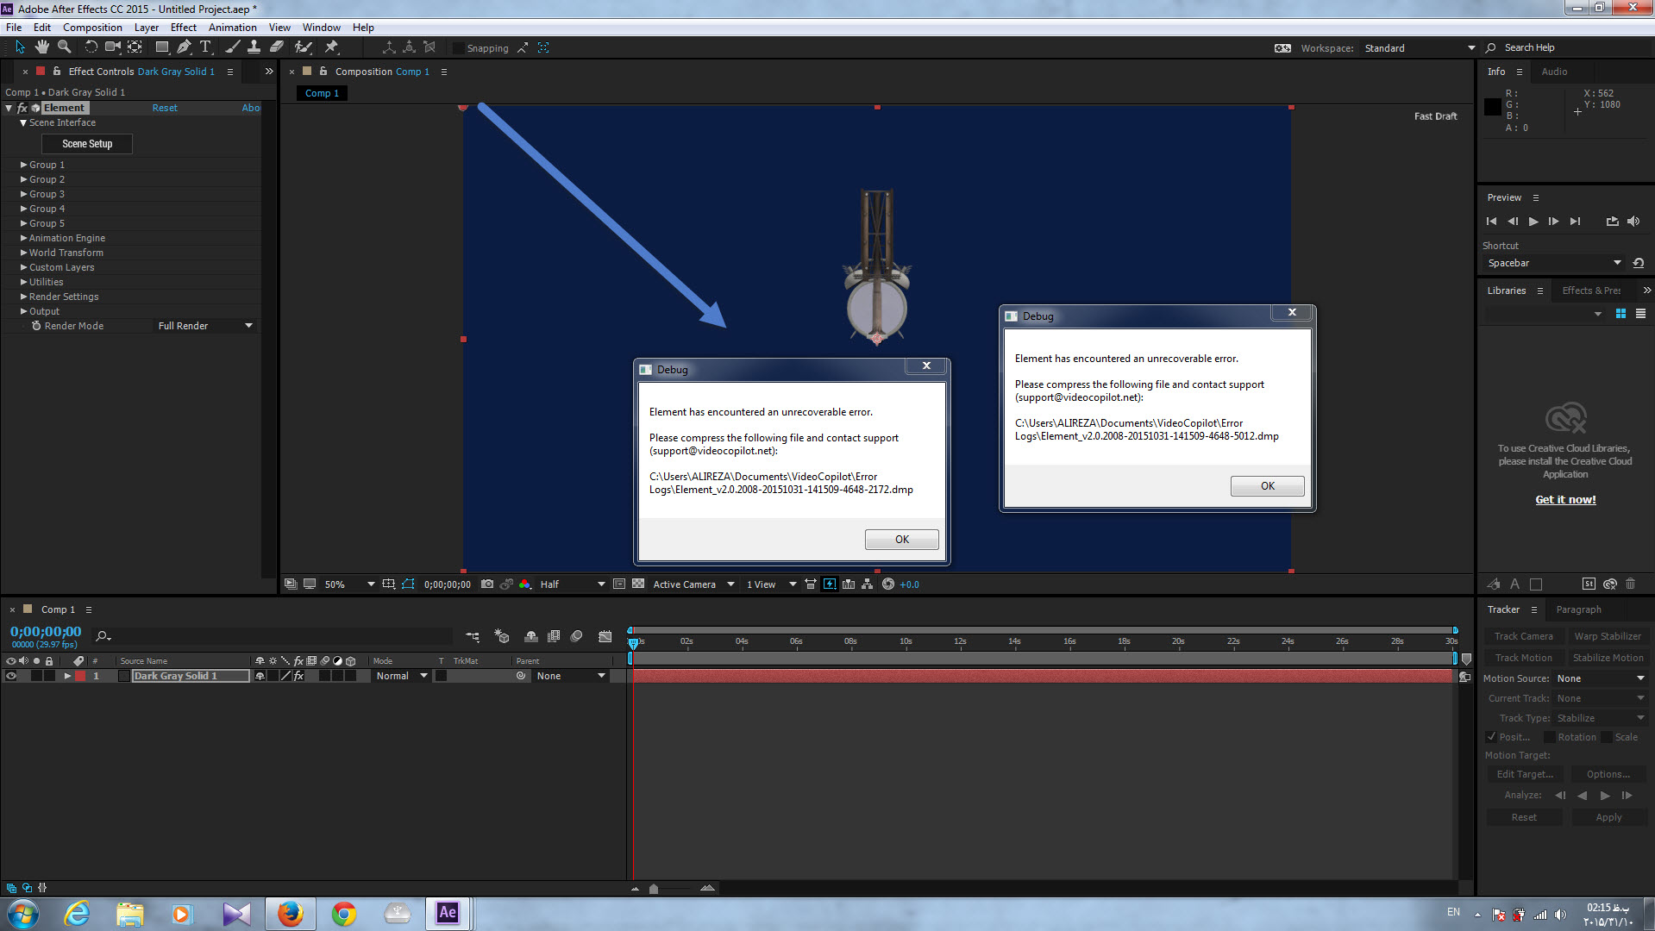Select the Brush tool
Image resolution: width=1655 pixels, height=931 pixels.
coord(233,47)
